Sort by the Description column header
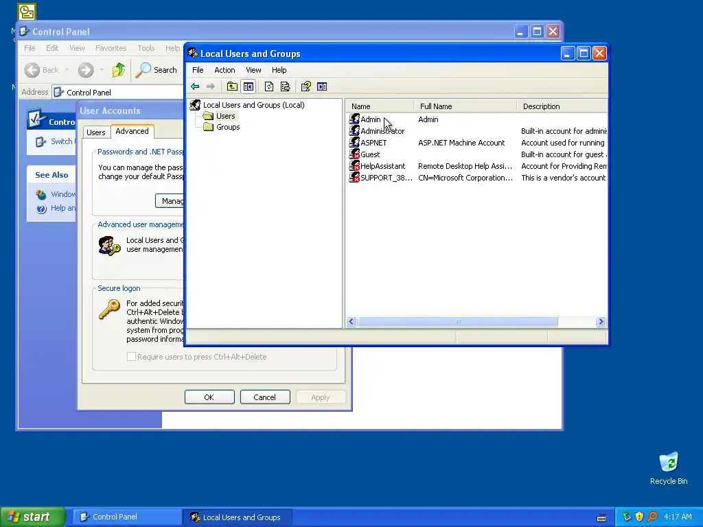 pyautogui.click(x=562, y=106)
